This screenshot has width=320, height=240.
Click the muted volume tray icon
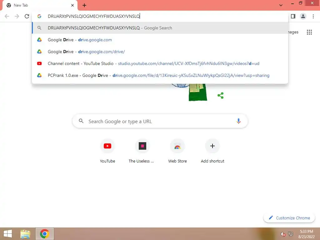(x=283, y=234)
